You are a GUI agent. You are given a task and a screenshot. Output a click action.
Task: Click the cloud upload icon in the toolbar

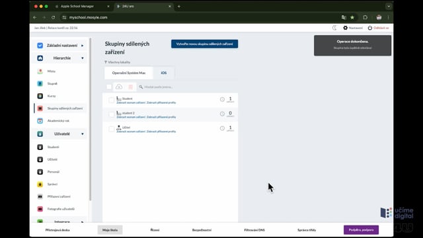pos(119,87)
